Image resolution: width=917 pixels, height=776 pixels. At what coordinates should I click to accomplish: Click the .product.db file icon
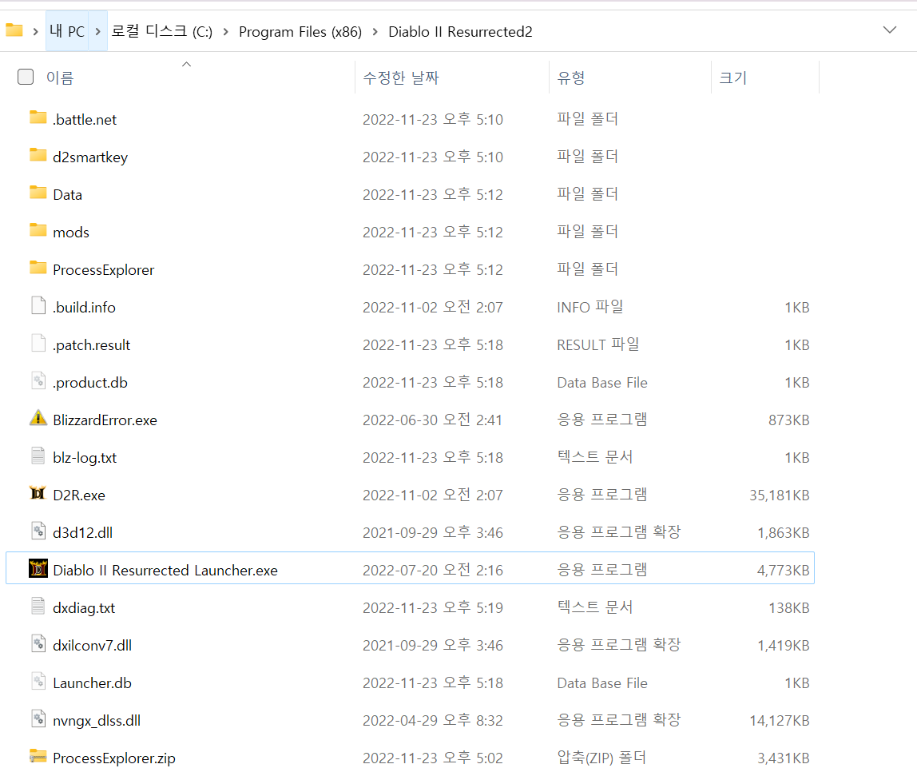click(x=38, y=380)
